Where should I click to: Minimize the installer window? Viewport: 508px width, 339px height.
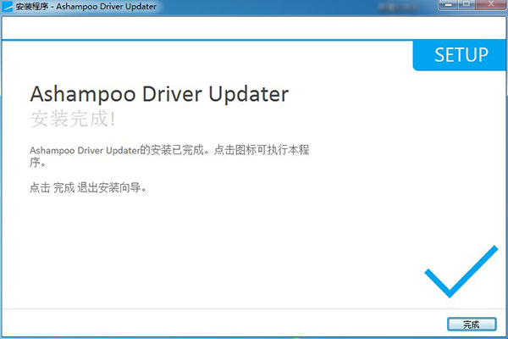click(449, 4)
